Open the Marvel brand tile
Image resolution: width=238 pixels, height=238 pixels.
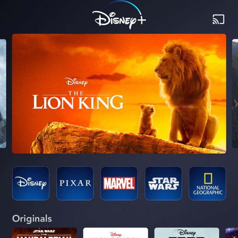(119, 183)
